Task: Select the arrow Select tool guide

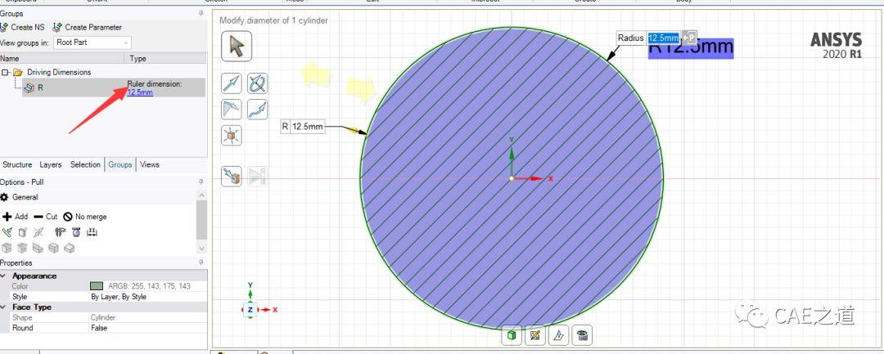Action: pos(237,46)
